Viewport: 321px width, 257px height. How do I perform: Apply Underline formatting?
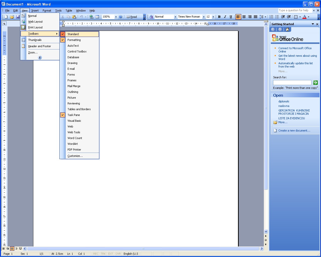231,17
